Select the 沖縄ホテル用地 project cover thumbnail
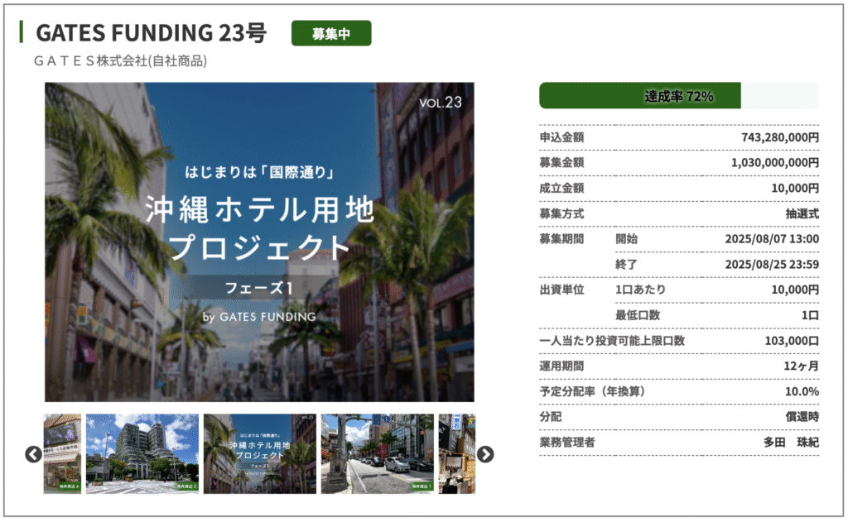This screenshot has height=522, width=848. pyautogui.click(x=259, y=453)
